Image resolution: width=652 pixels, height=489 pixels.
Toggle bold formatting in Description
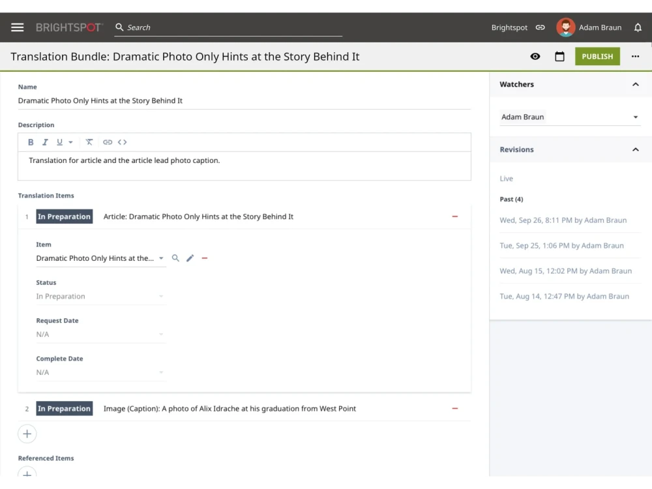(x=31, y=142)
